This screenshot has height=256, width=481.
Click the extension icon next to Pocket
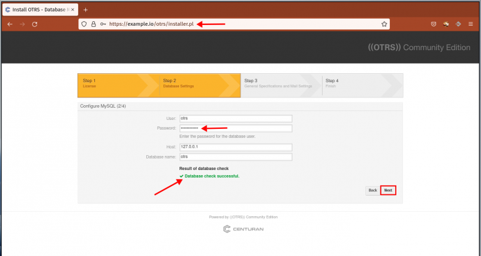(446, 24)
